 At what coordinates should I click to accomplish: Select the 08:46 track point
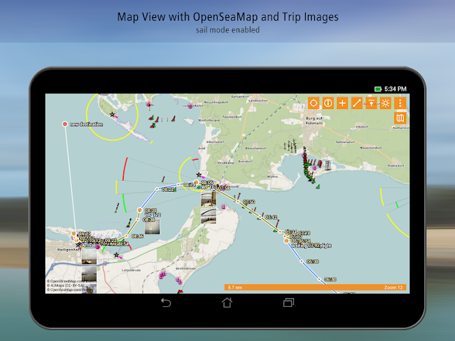[x=126, y=236]
